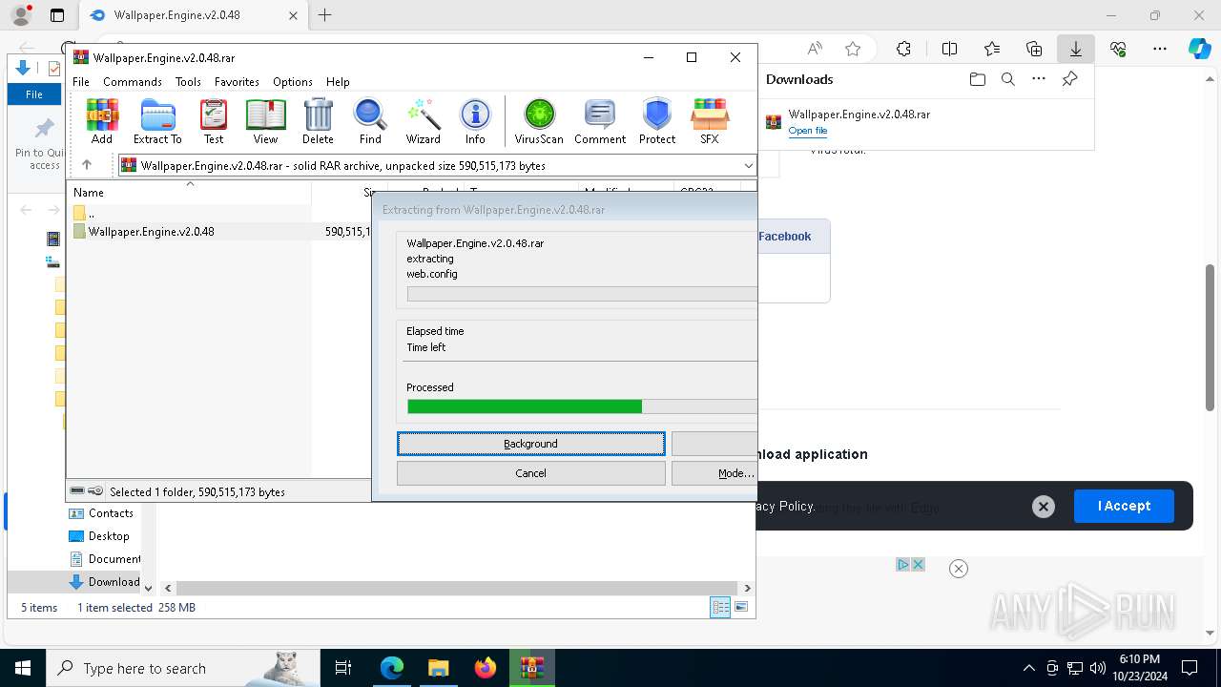
Task: Click the Edge Downloads toolbar button
Action: coord(1076,49)
